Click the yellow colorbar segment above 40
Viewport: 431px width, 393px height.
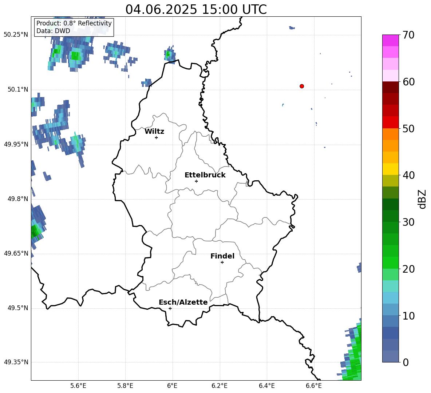tap(390, 169)
